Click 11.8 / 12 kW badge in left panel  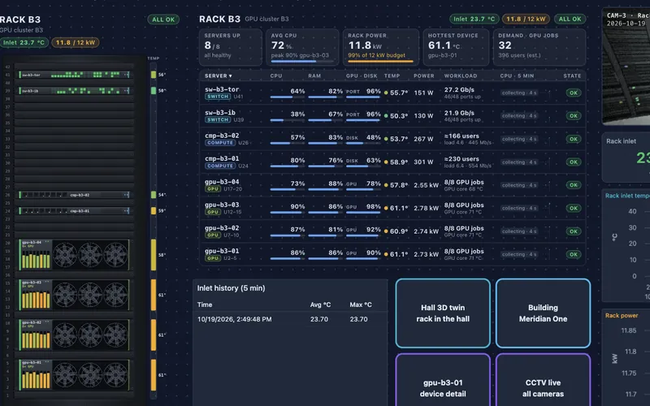tap(75, 42)
